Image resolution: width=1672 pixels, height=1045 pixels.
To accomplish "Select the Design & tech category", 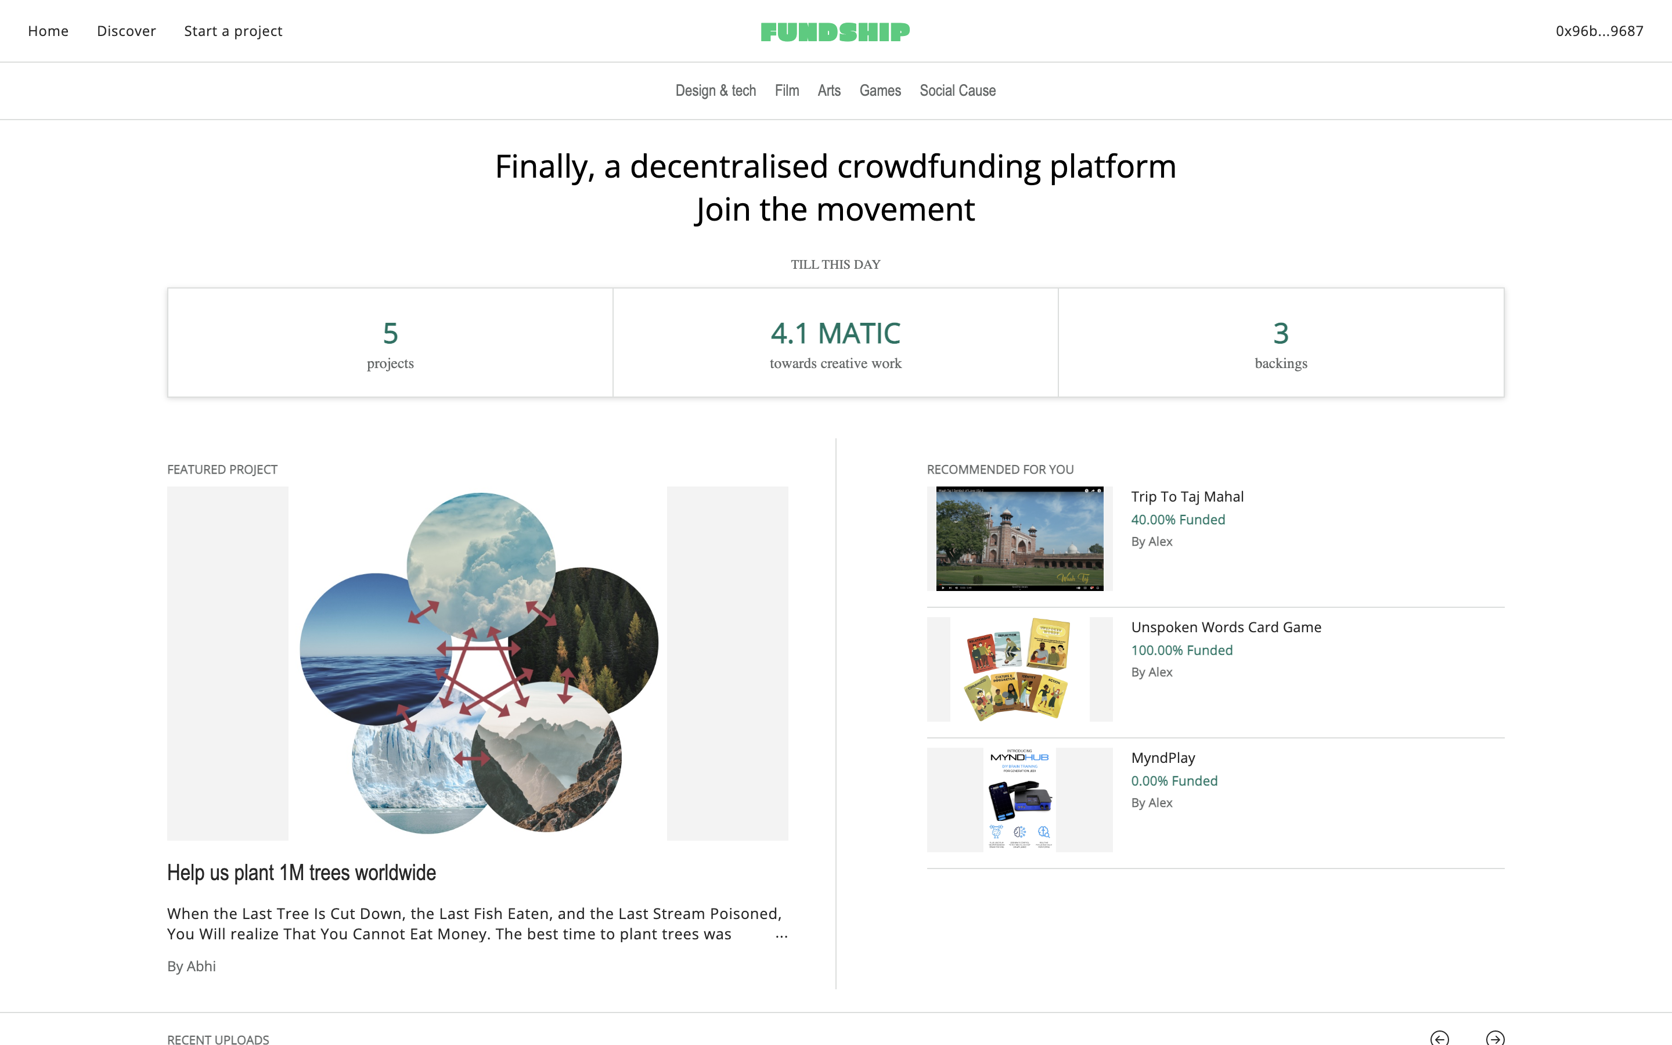I will (715, 91).
